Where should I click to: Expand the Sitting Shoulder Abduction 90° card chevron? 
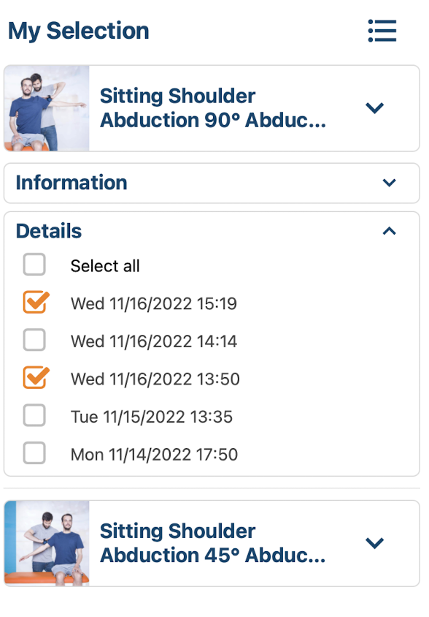coord(374,107)
